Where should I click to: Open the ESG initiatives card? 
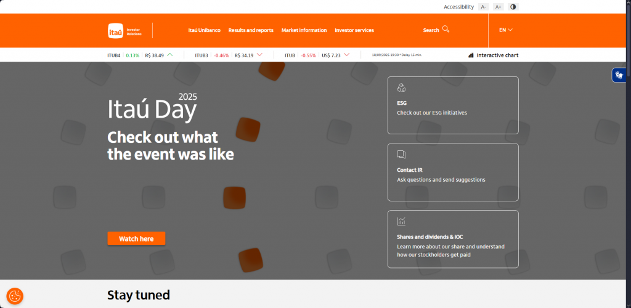coord(453,105)
